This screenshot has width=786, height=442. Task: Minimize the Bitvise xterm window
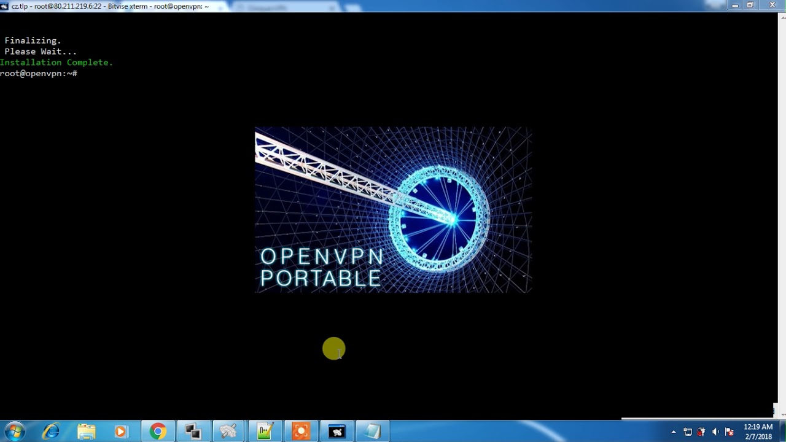coord(735,6)
